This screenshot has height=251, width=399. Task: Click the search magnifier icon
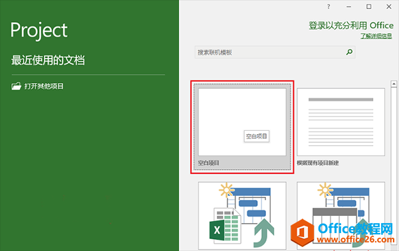point(349,52)
